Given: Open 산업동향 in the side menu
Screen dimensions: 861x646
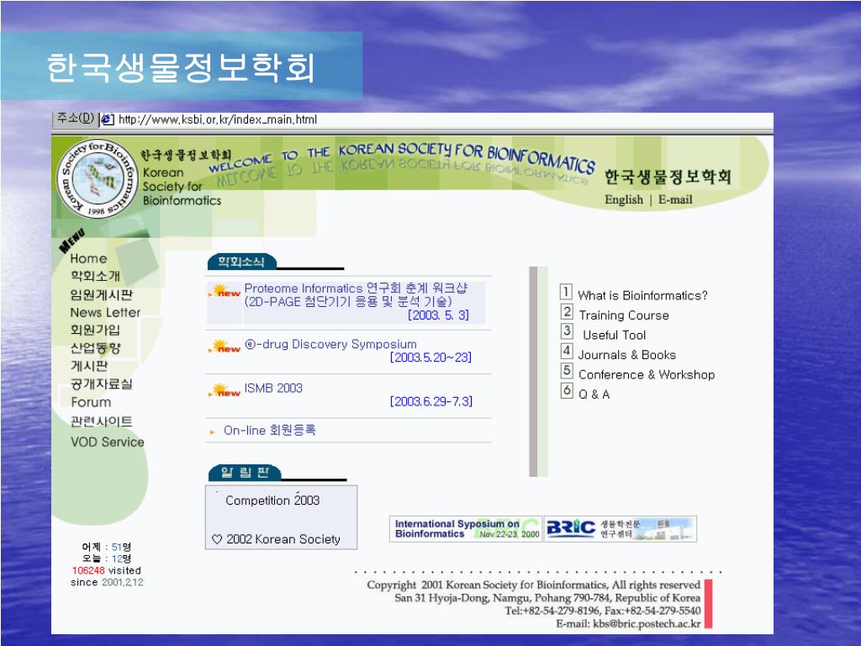Looking at the screenshot, I should click(95, 348).
